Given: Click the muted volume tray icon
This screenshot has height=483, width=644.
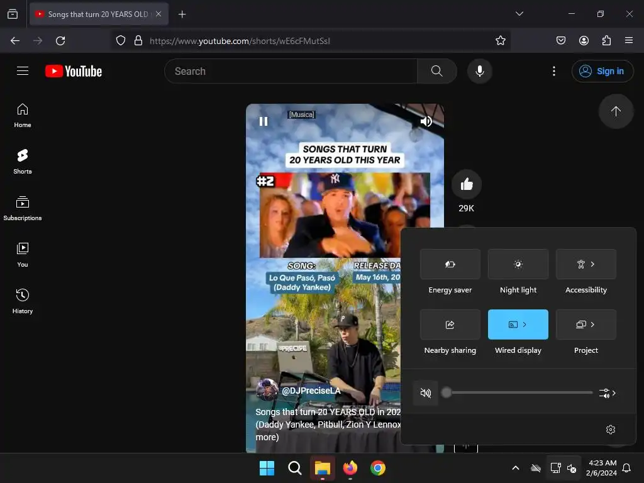Looking at the screenshot, I should 571,468.
